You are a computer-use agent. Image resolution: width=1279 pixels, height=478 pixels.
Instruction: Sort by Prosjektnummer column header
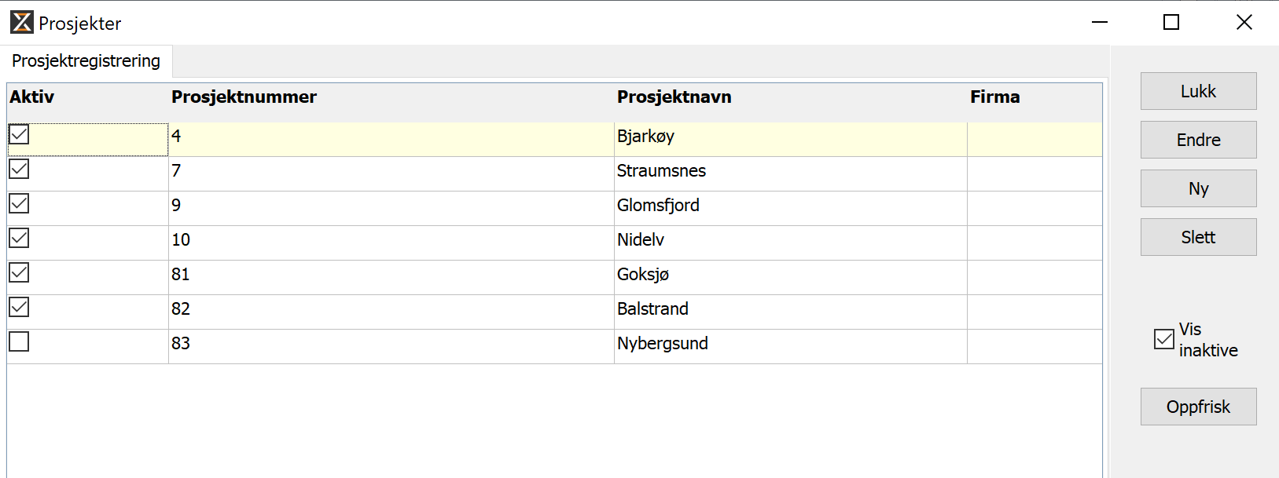pyautogui.click(x=244, y=97)
